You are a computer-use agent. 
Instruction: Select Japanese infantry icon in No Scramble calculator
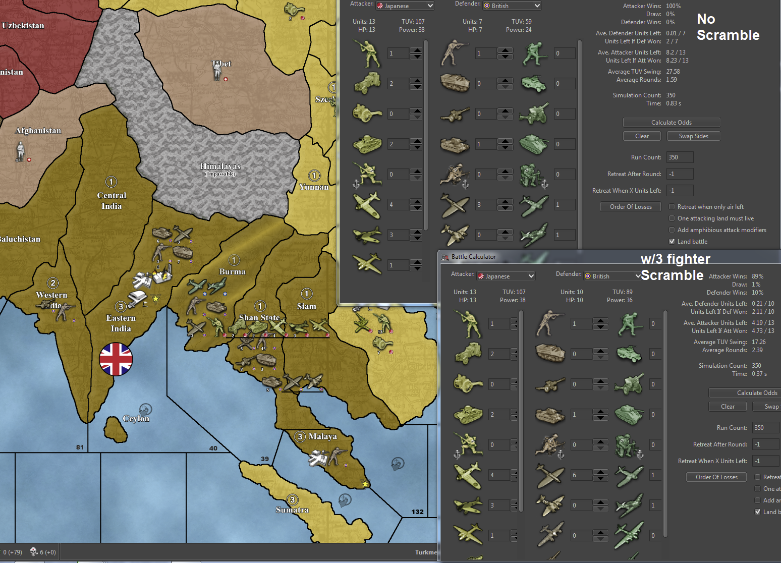[x=367, y=53]
